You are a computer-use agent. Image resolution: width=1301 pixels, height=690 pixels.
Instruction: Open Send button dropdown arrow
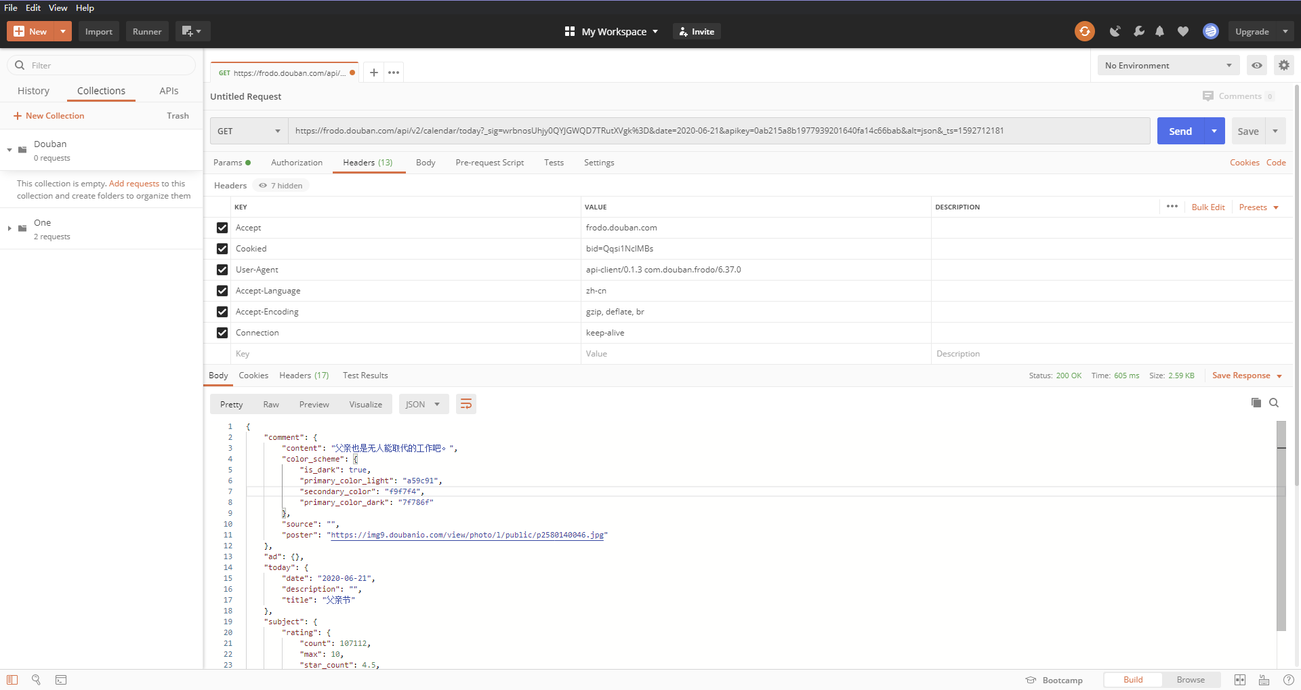pos(1214,131)
